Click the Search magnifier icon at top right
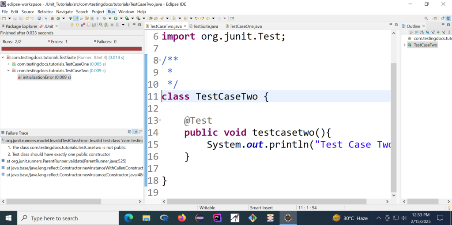Screen dimensions: 452x225 [426, 18]
